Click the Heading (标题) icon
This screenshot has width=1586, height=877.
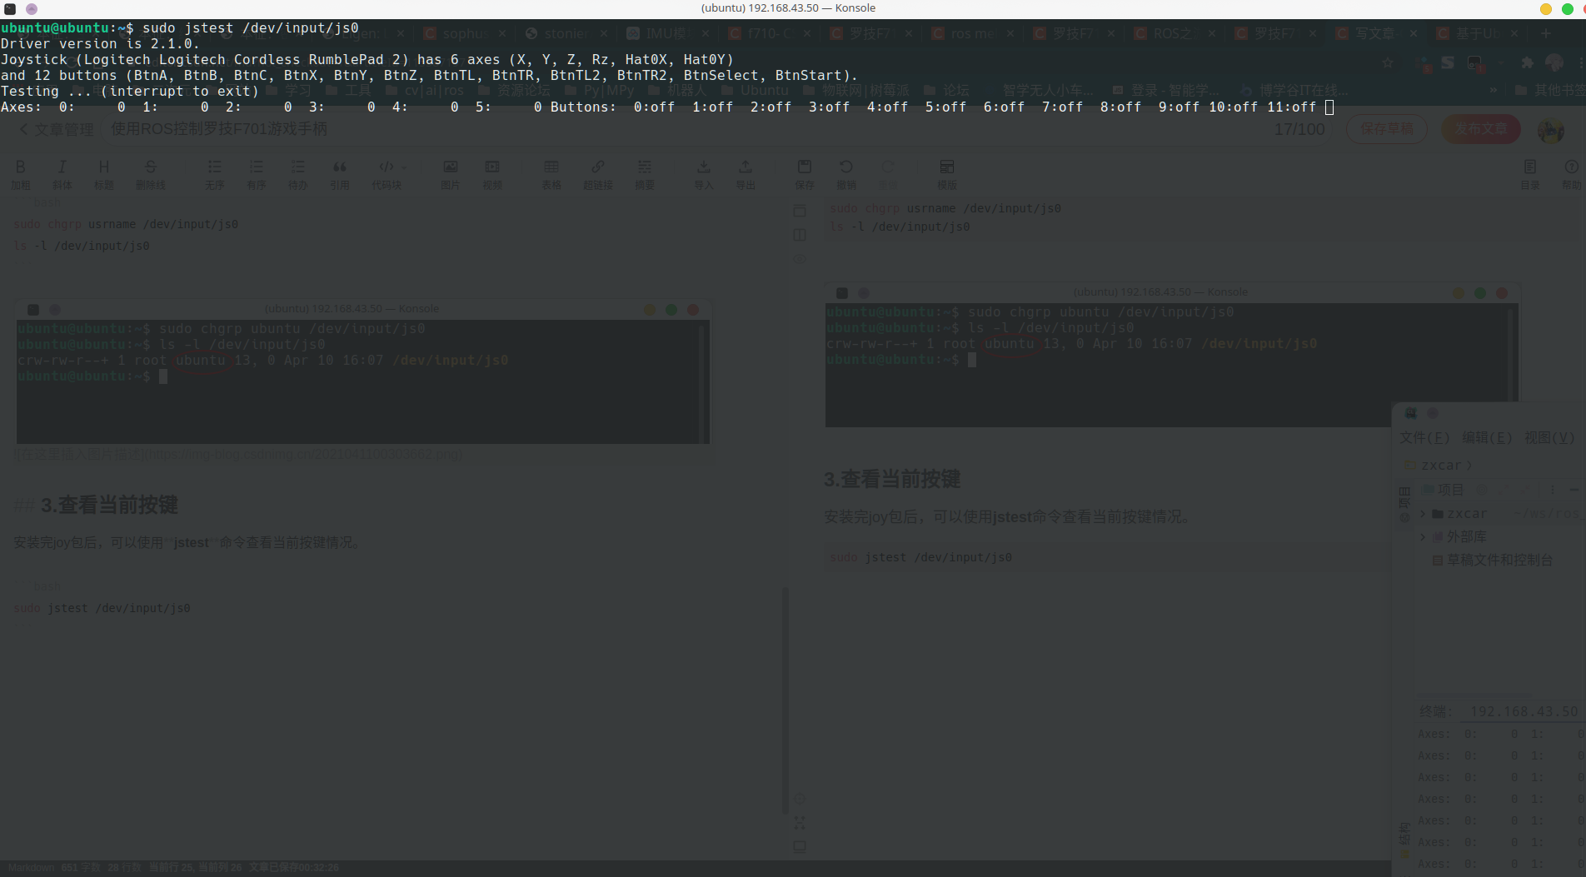[x=104, y=173]
